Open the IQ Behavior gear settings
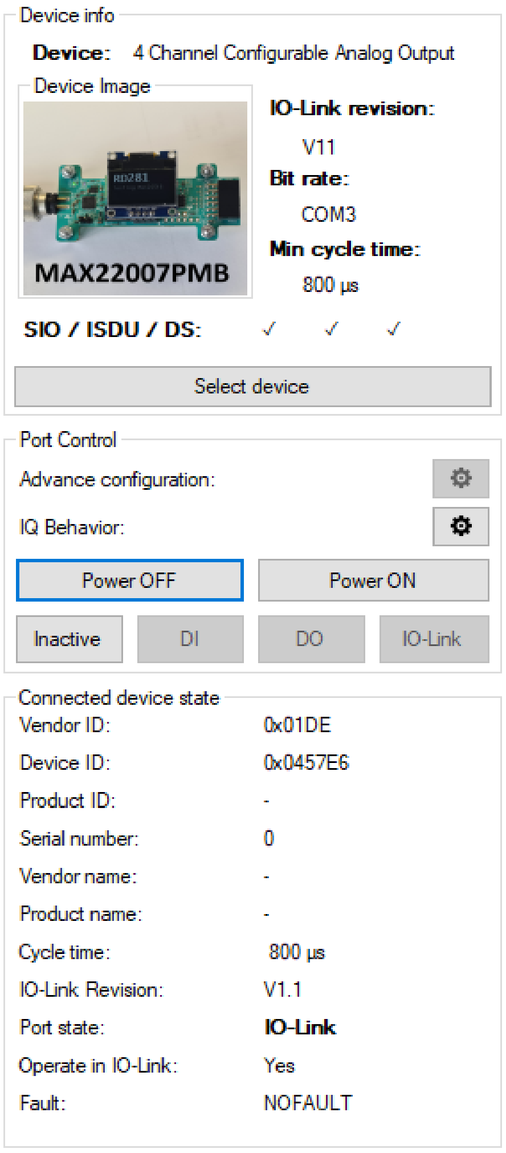 460,526
